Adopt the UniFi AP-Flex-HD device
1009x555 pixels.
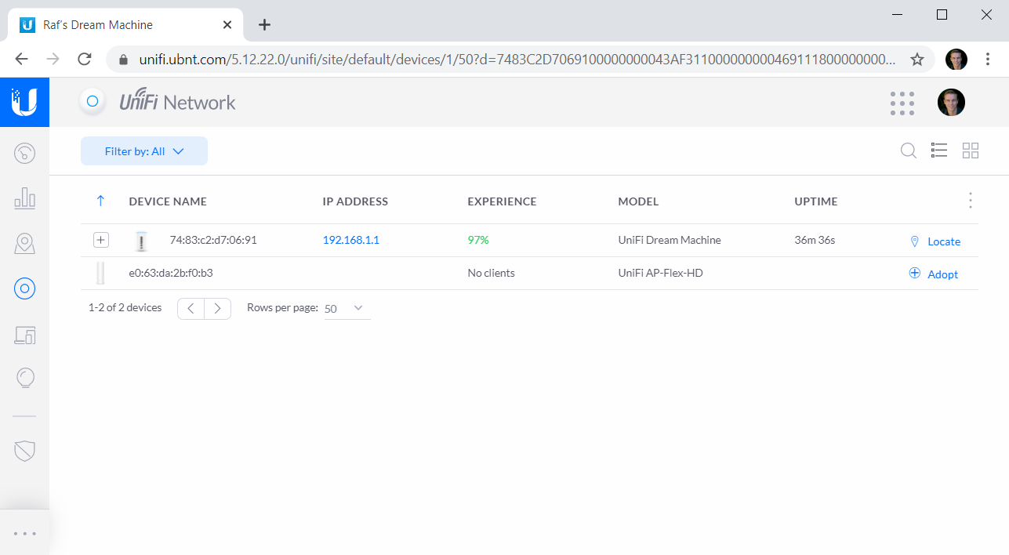click(x=934, y=274)
